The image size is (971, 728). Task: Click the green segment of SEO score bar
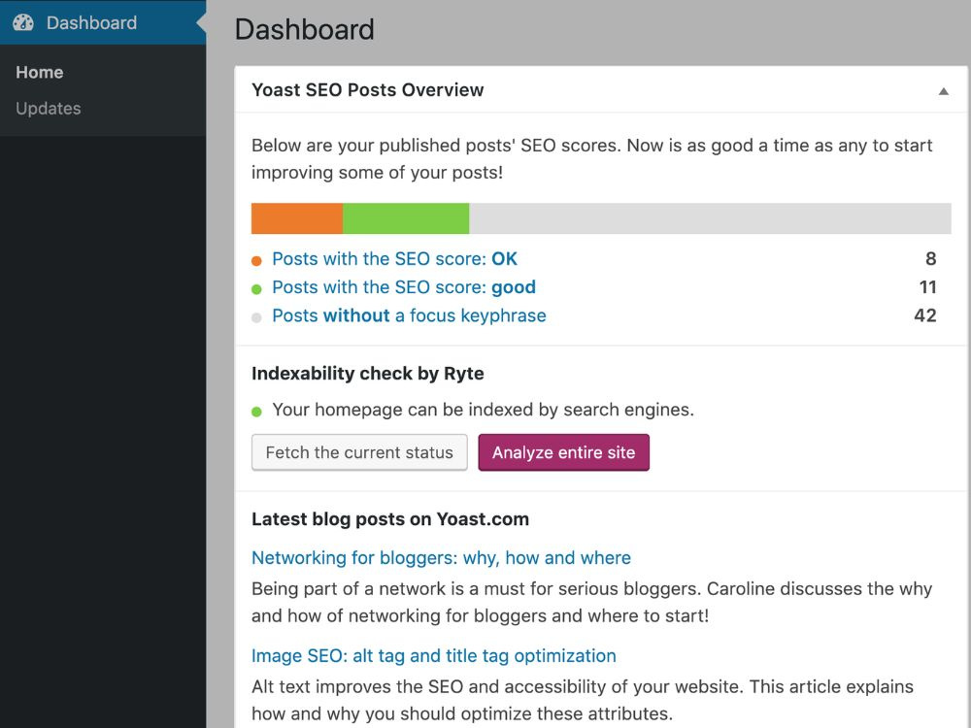point(406,218)
